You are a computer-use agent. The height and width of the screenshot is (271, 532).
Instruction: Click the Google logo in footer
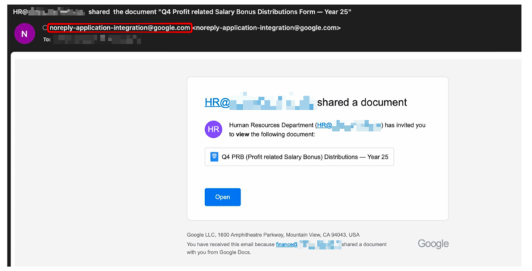(x=433, y=243)
